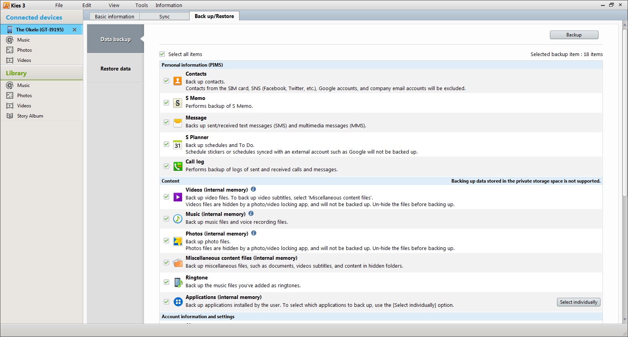Open the View menu
Image resolution: width=628 pixels, height=337 pixels.
114,5
